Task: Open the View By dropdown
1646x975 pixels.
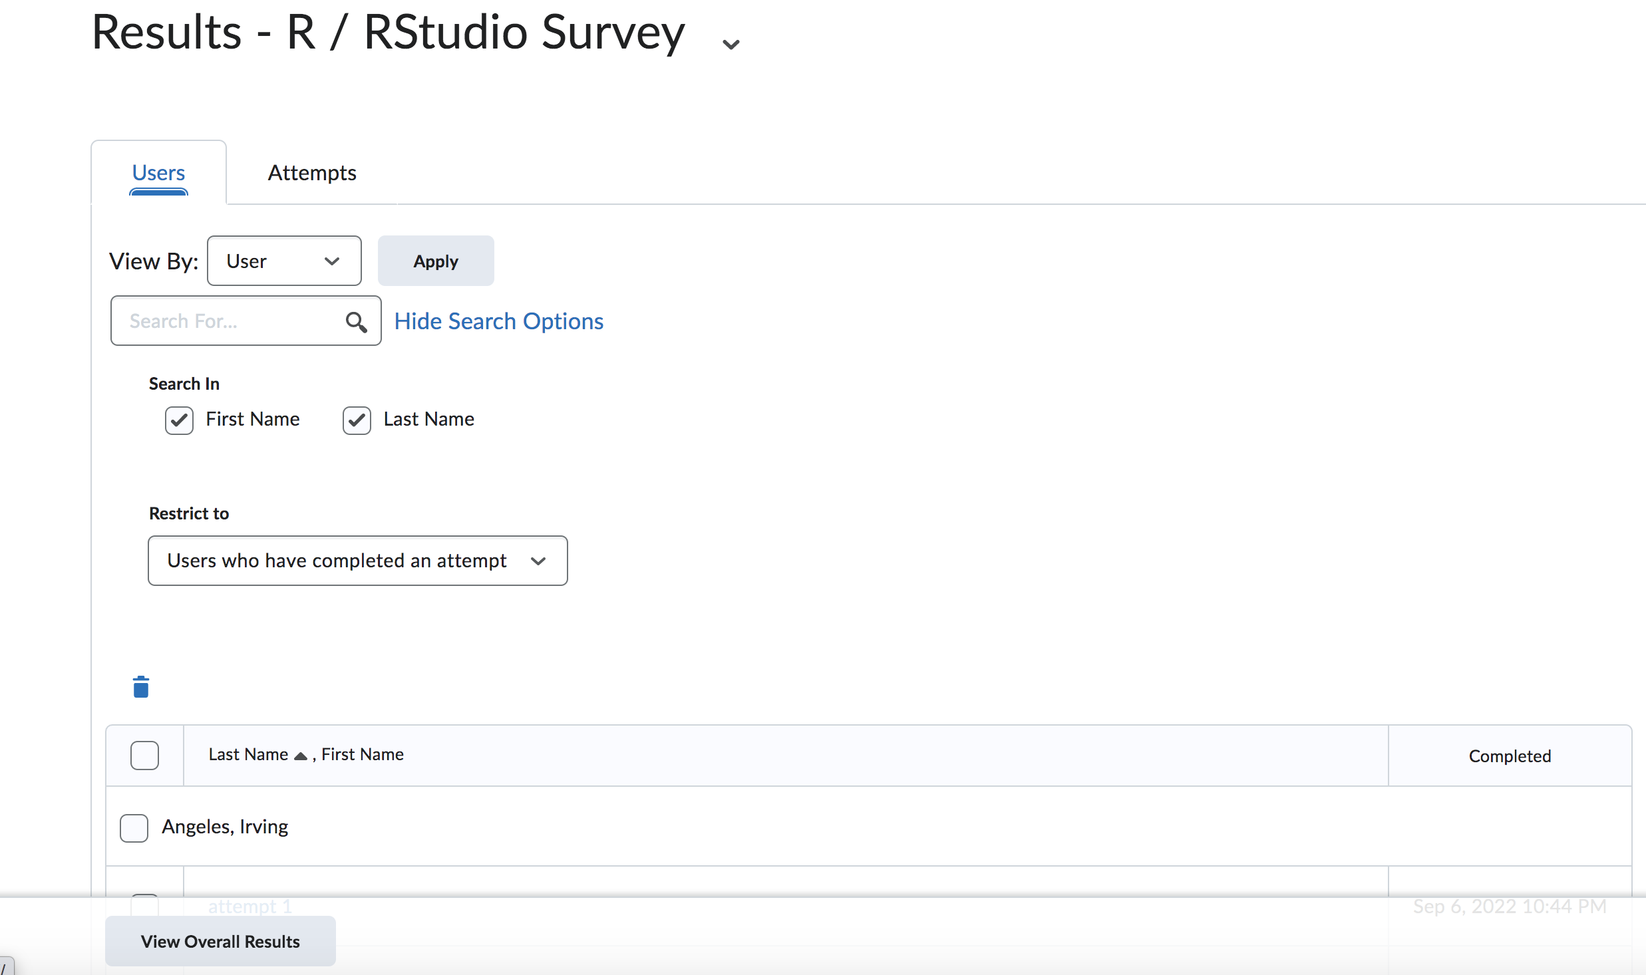Action: (x=284, y=260)
